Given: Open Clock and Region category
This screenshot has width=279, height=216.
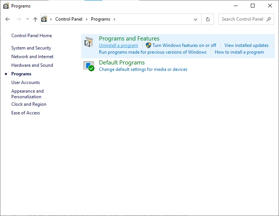Looking at the screenshot, I should [x=29, y=104].
